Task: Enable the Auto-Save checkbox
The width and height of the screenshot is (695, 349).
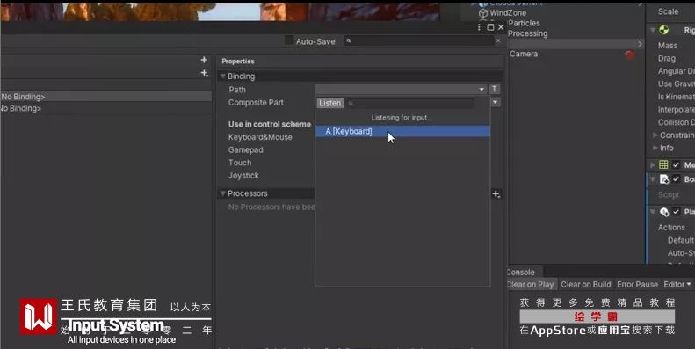Action: click(289, 40)
